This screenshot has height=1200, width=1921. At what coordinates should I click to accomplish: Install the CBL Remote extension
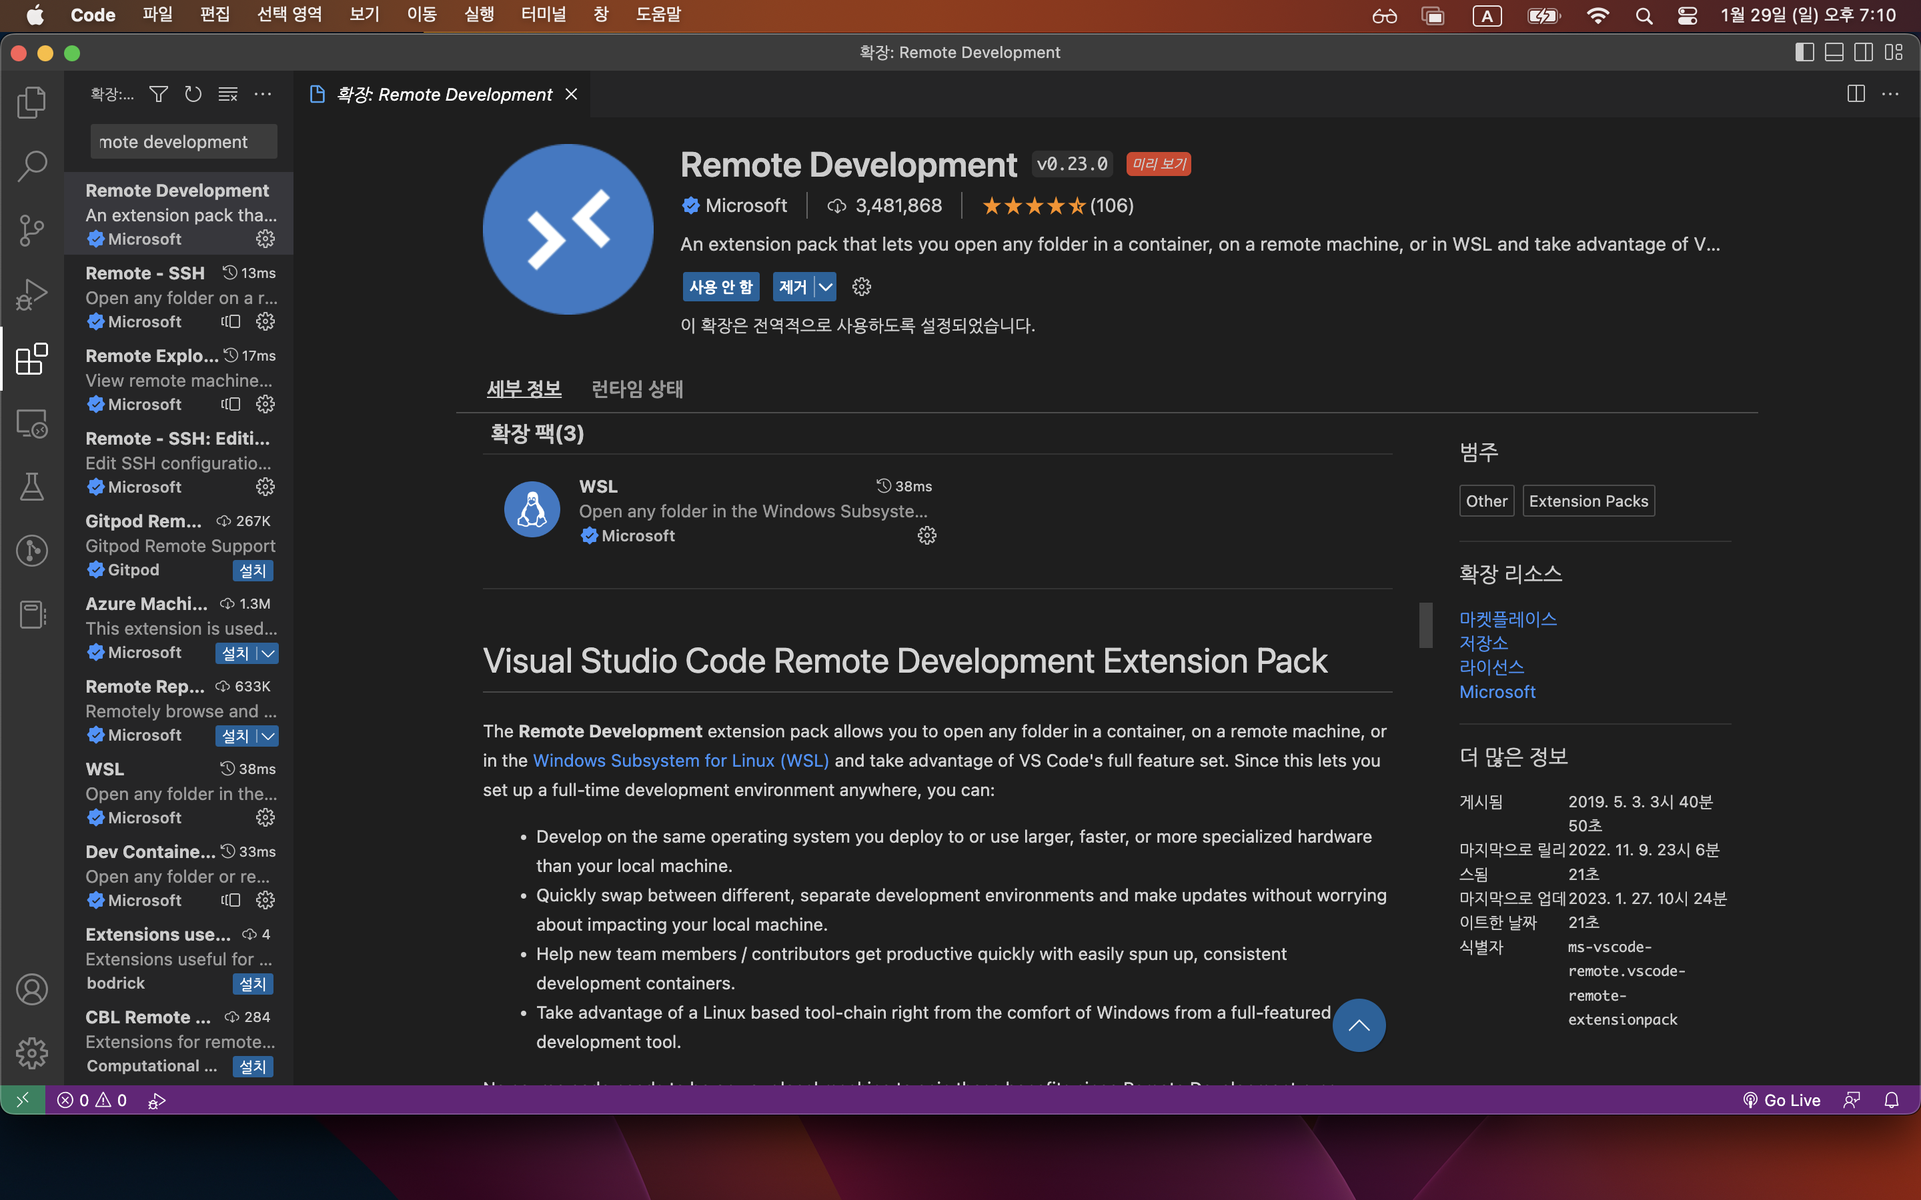(252, 1067)
